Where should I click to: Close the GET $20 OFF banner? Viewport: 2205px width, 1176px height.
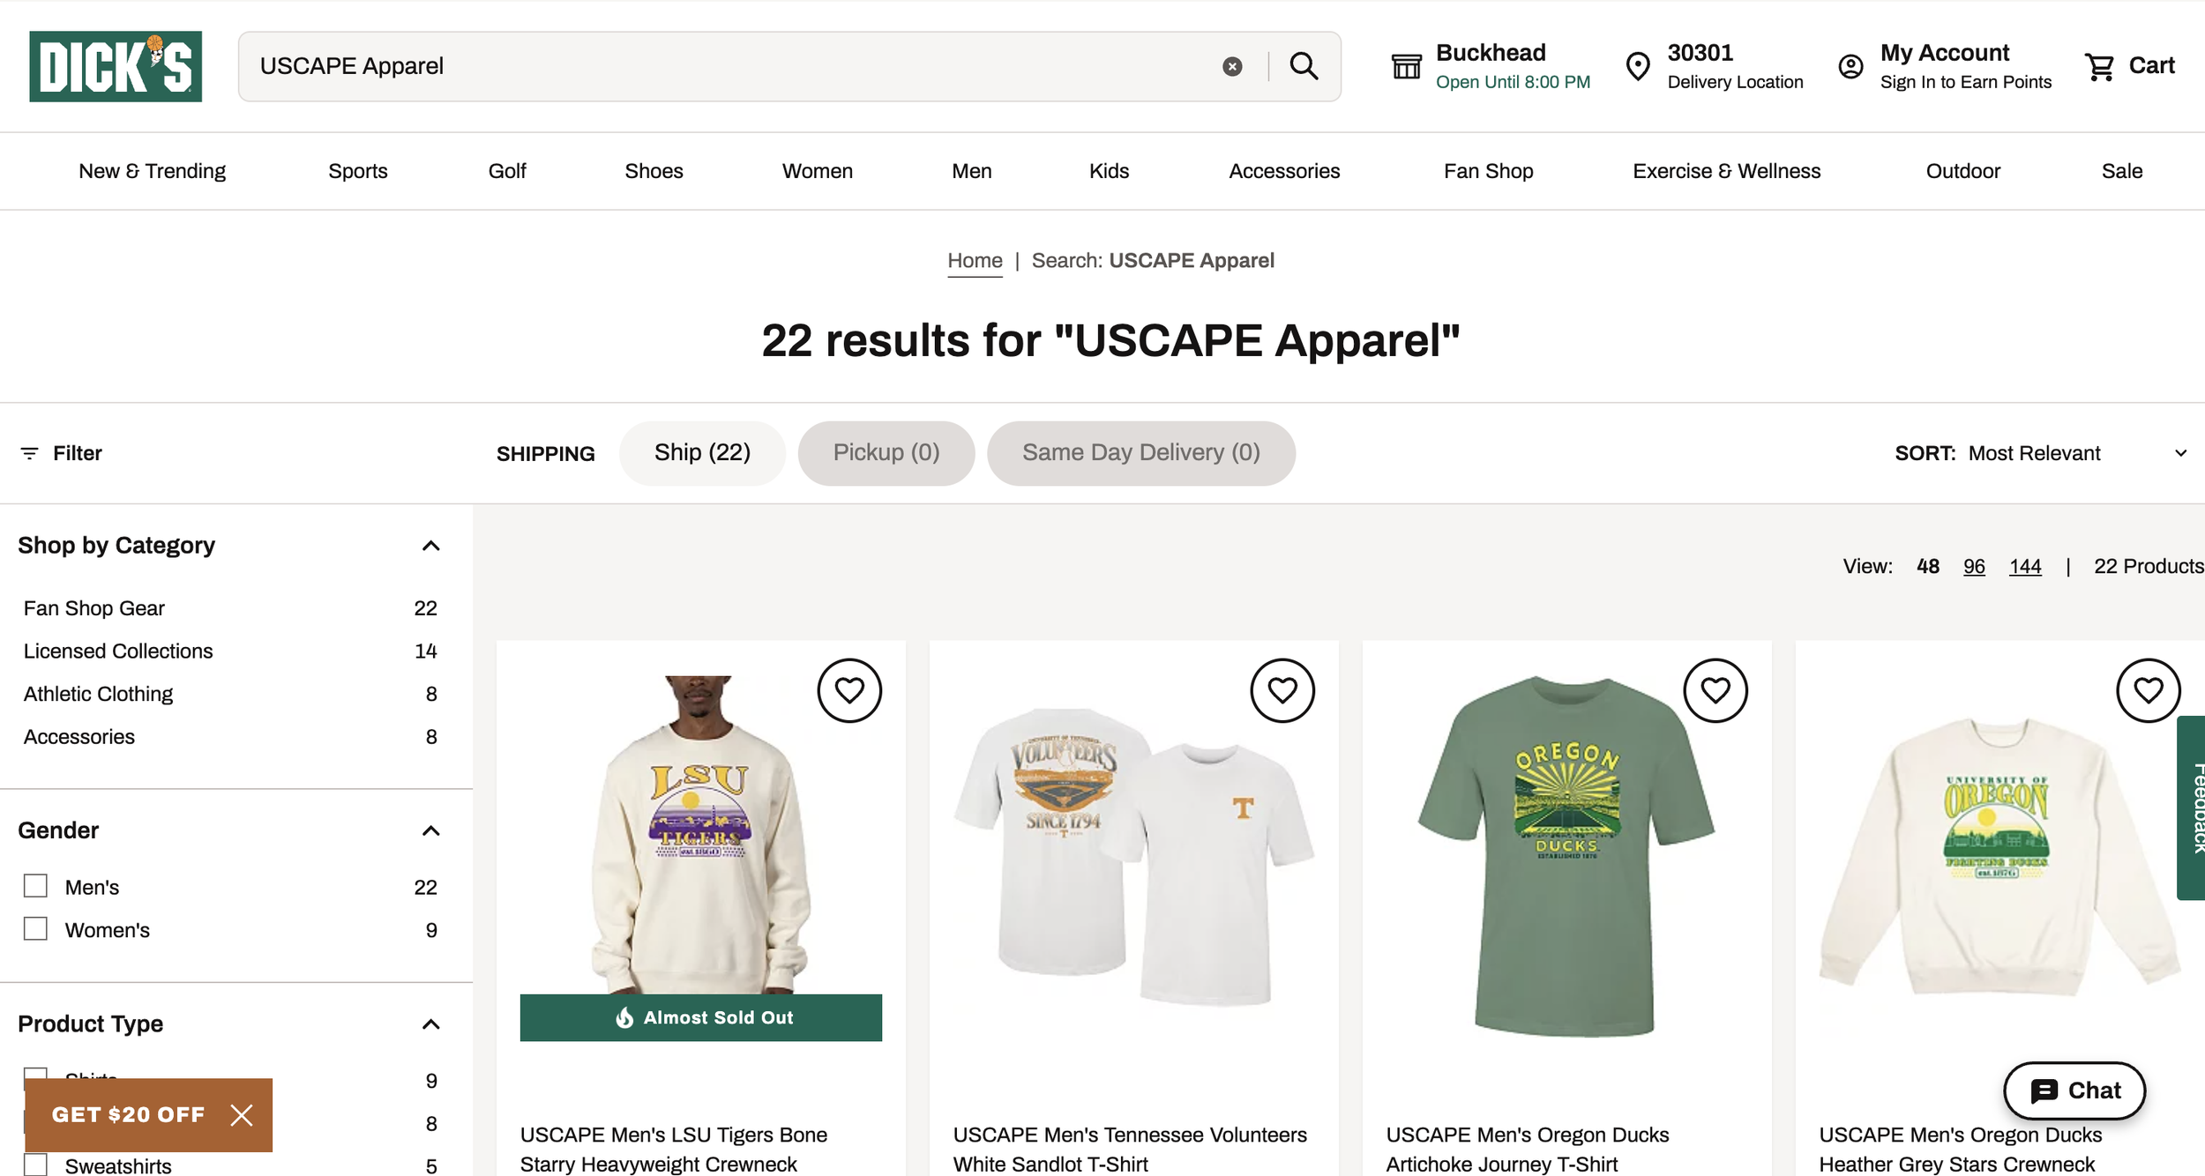(242, 1115)
